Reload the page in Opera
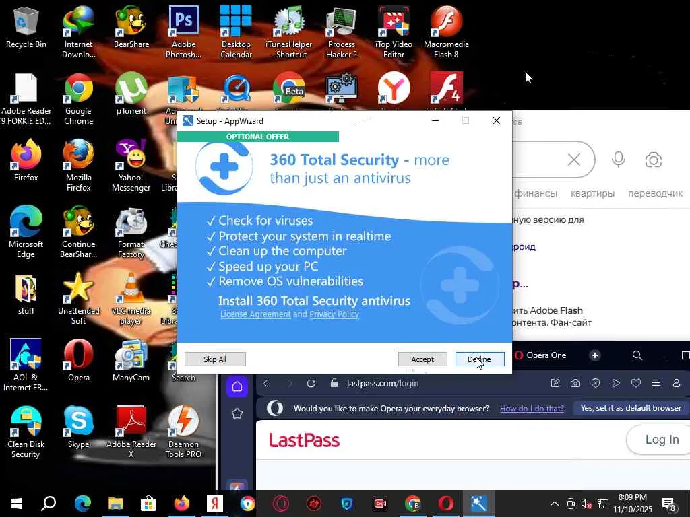690x517 pixels. click(x=311, y=383)
